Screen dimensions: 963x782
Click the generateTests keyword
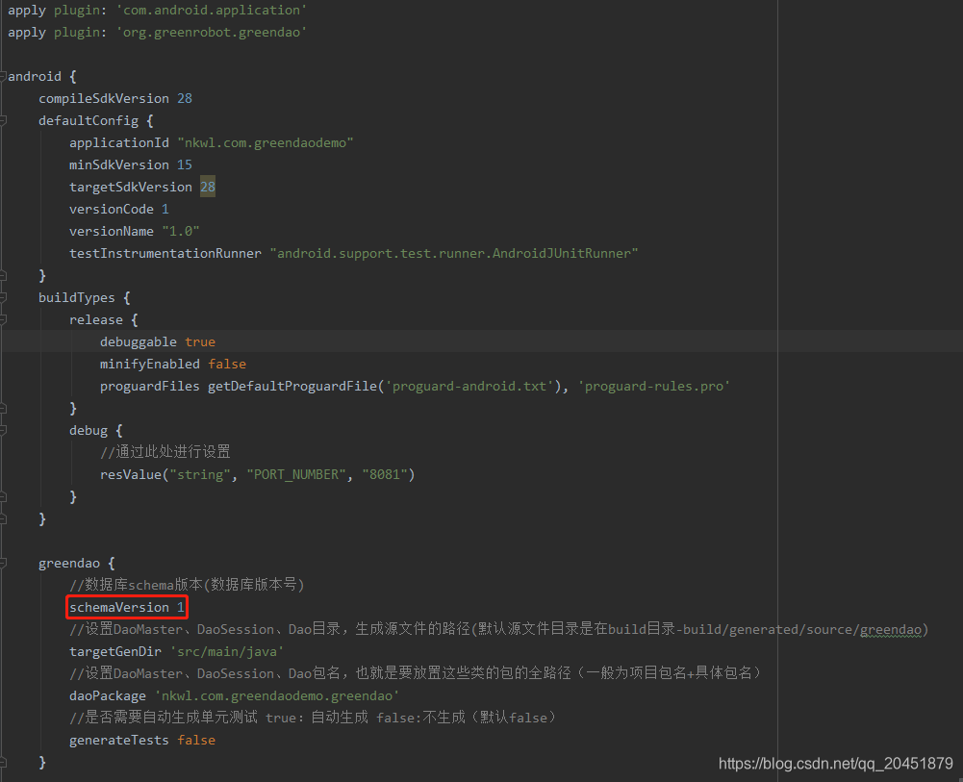pyautogui.click(x=119, y=740)
